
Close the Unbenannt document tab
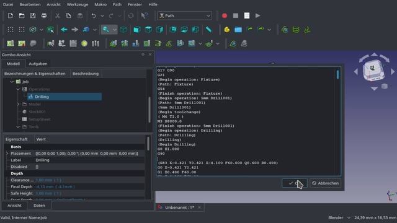tap(200, 208)
